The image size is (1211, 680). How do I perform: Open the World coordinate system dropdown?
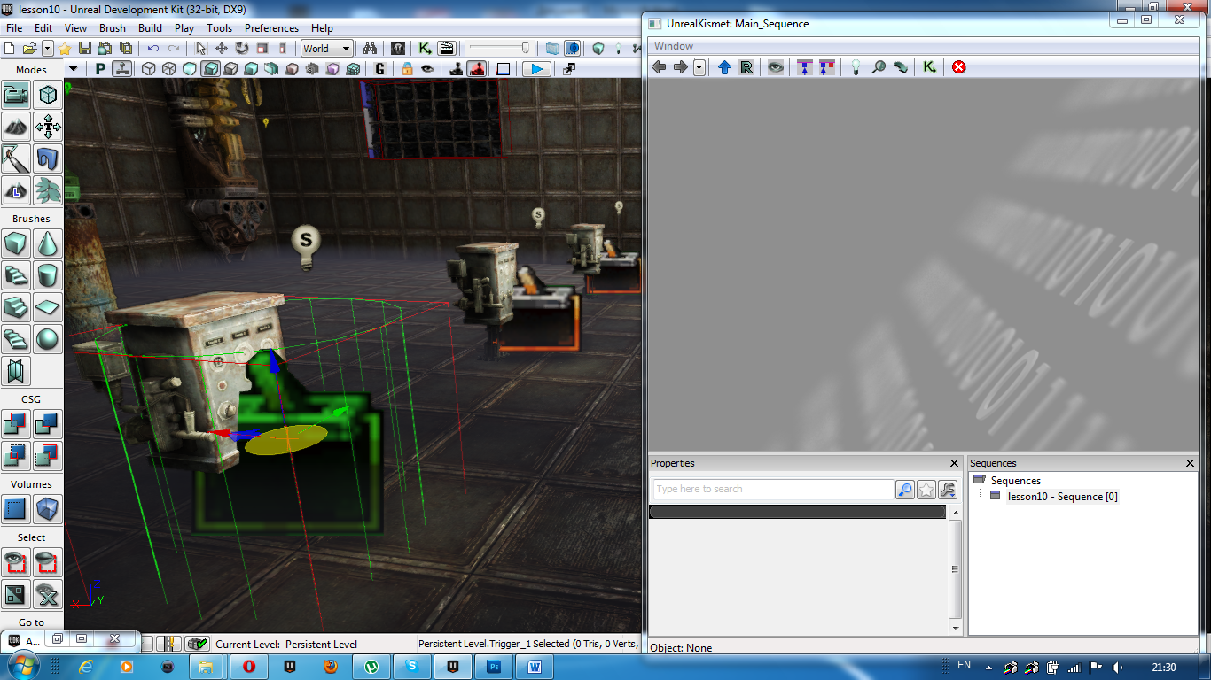point(326,49)
